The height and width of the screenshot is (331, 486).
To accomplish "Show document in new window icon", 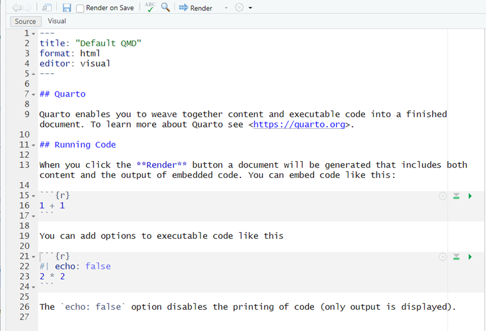I will [47, 7].
